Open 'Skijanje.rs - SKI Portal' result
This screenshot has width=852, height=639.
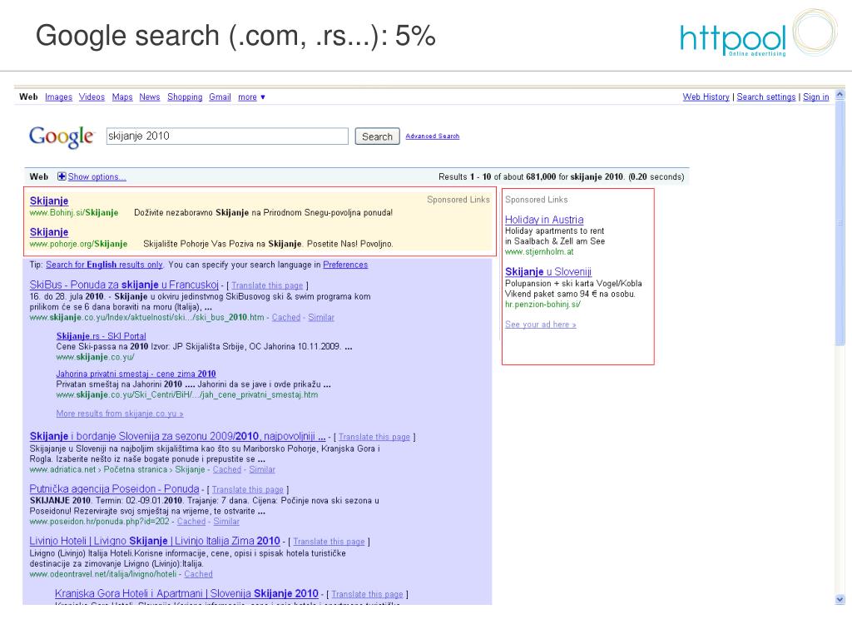[101, 336]
